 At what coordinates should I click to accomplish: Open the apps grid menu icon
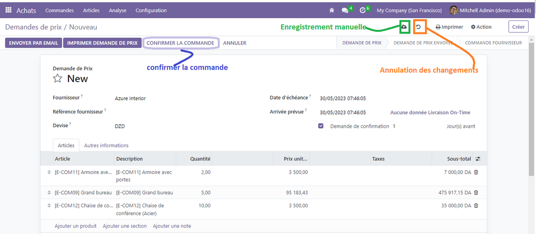pos(8,10)
